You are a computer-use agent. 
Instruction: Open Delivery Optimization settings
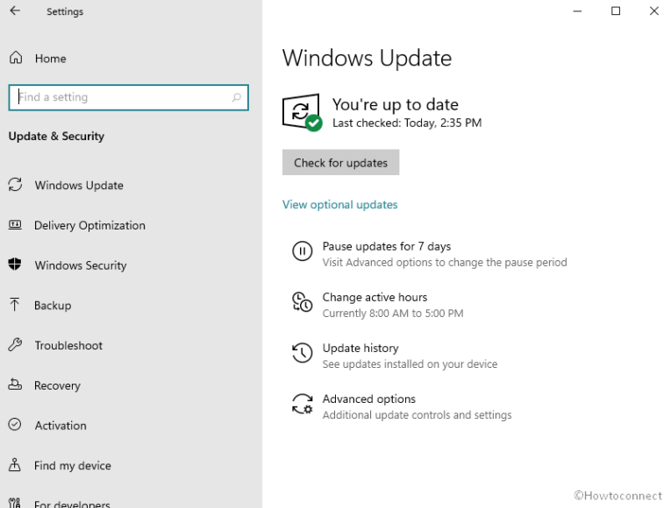tap(89, 226)
